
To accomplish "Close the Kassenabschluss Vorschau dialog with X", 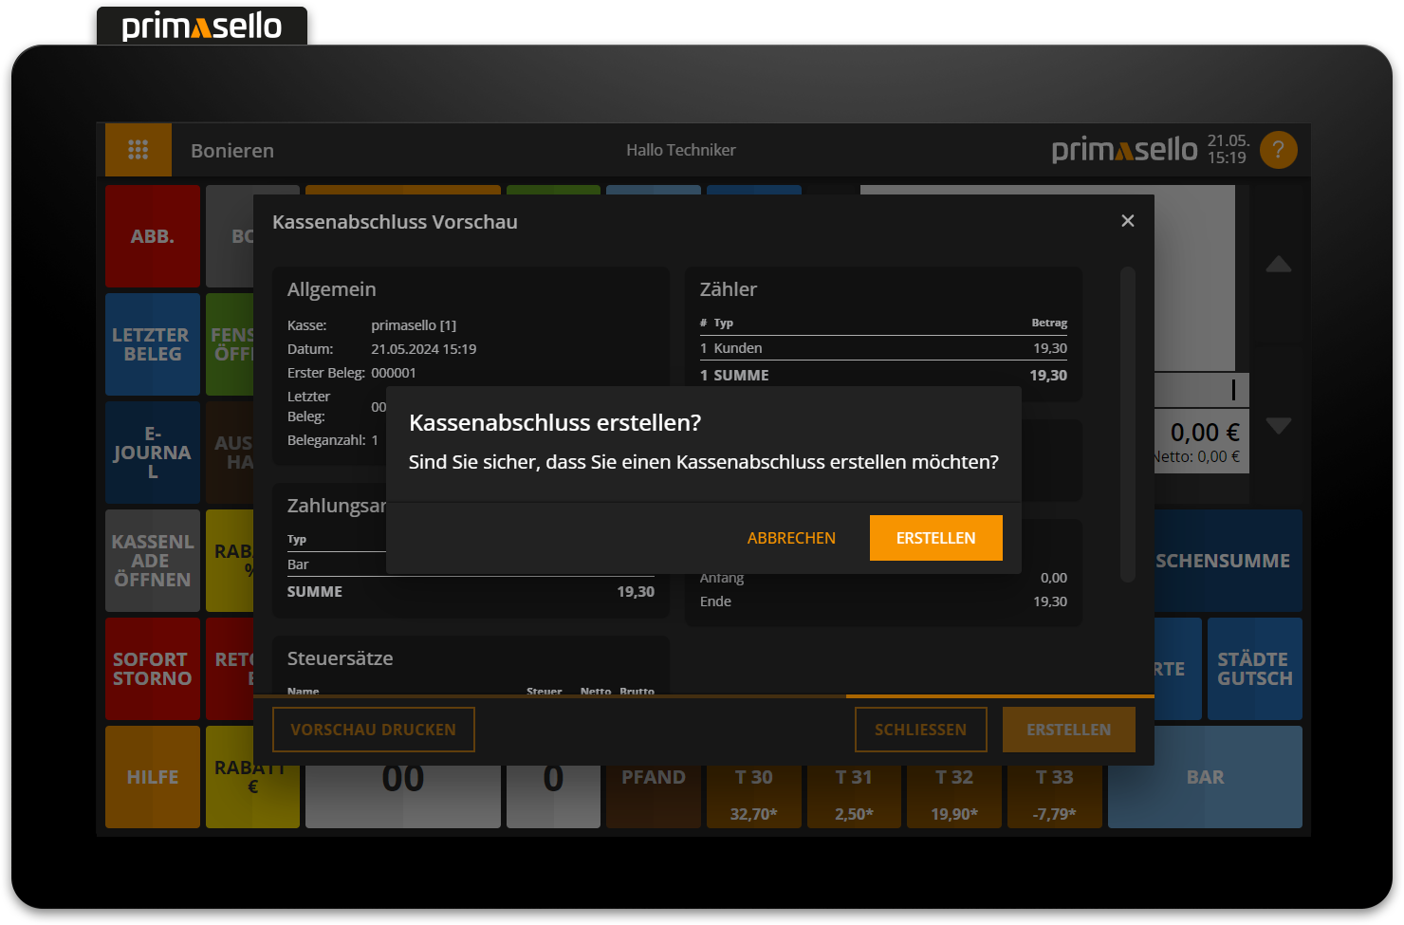I will click(1127, 221).
